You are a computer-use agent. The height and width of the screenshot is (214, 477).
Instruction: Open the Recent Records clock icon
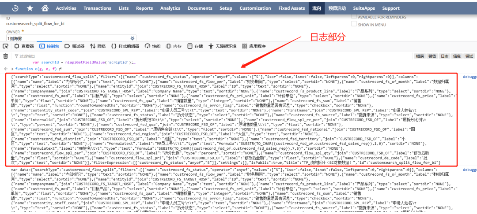[15, 8]
